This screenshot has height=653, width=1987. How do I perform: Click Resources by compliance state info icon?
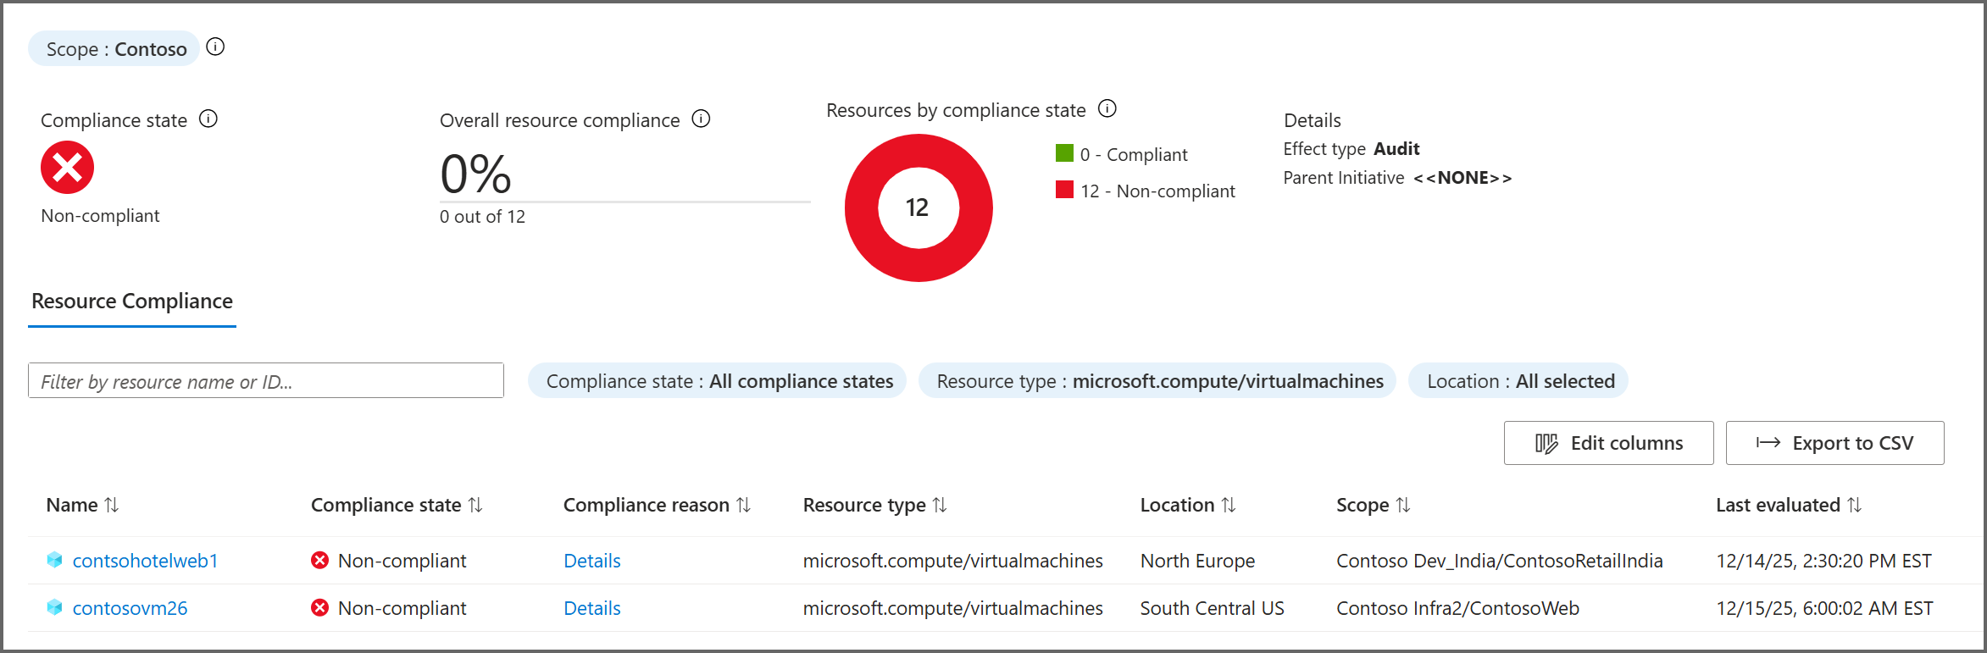[x=1107, y=109]
